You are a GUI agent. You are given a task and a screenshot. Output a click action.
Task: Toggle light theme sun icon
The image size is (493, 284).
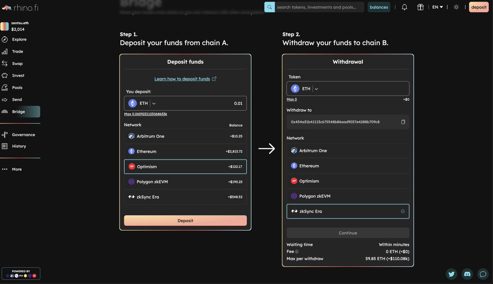coord(456,7)
